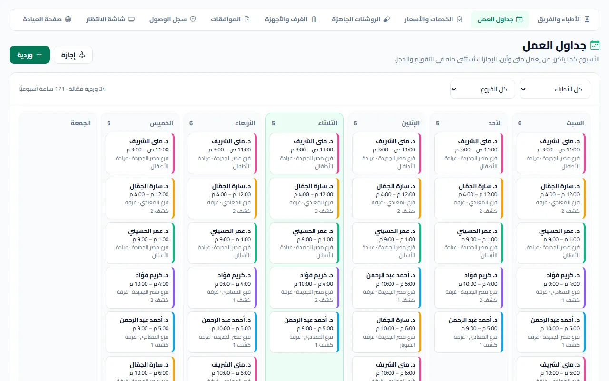The height and width of the screenshot is (381, 609).
Task: Click the door icon of الغرف والأجهزة
Action: point(314,20)
